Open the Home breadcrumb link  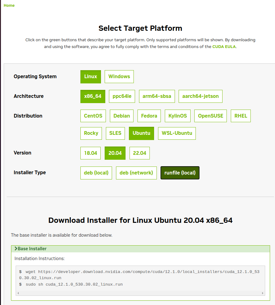[9, 6]
